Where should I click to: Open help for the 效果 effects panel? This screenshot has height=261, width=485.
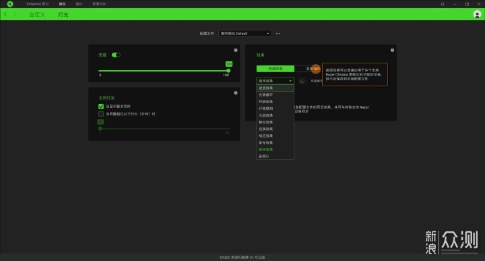pyautogui.click(x=392, y=50)
